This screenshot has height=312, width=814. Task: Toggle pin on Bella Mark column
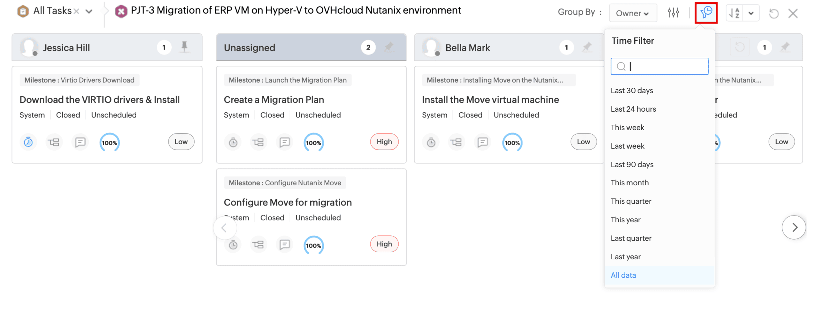click(587, 47)
